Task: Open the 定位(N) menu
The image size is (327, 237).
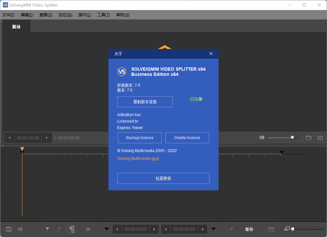Action: pos(65,15)
